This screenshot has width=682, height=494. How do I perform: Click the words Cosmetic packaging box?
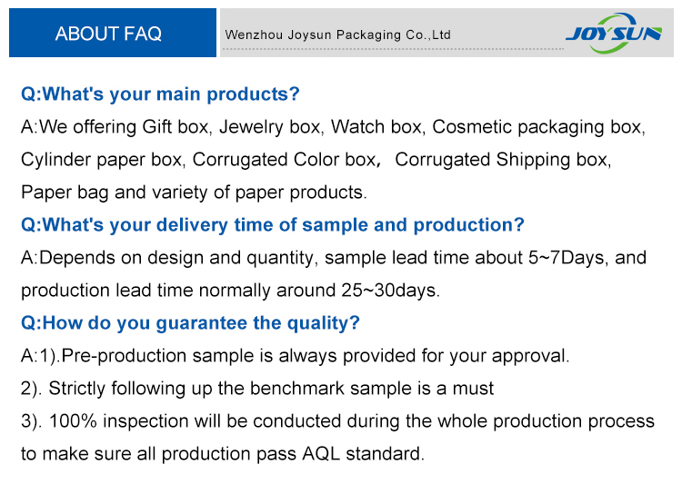[538, 127]
